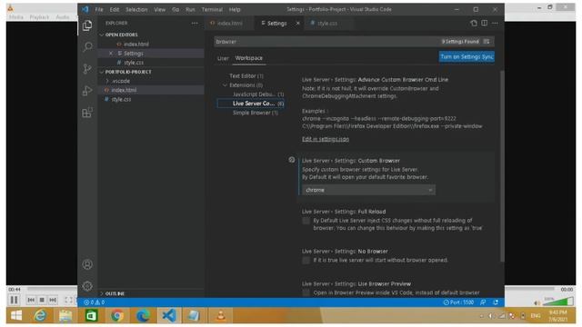Click the settings search input field
582x327 pixels.
tap(326, 42)
